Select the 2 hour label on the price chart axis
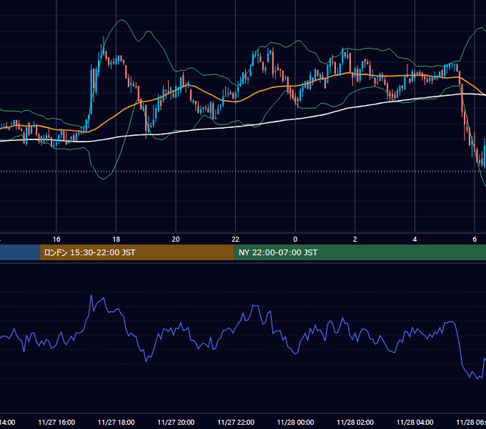This screenshot has width=486, height=429. point(355,240)
